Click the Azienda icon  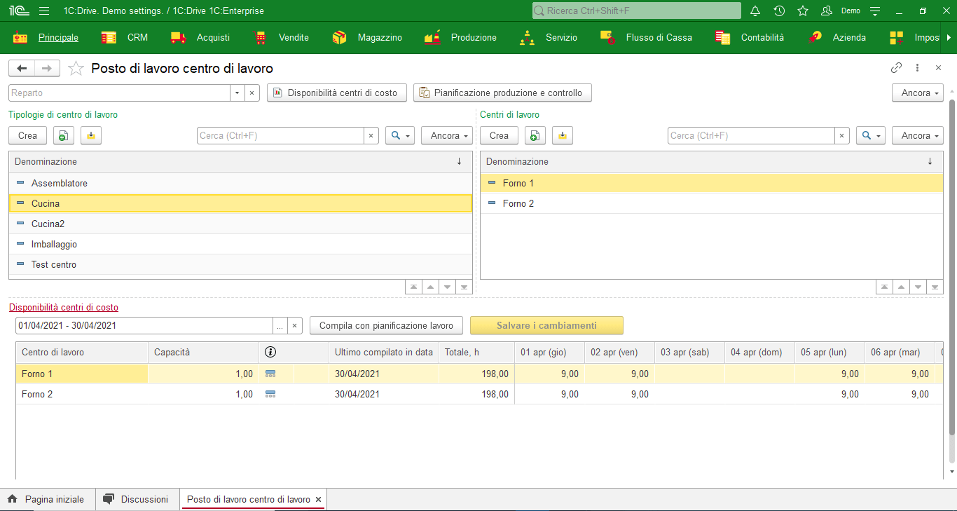814,38
